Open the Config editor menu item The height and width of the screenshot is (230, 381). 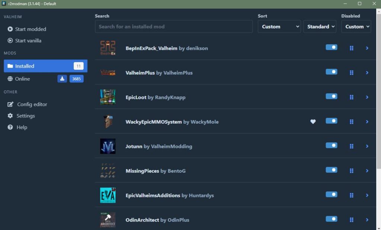click(x=32, y=104)
